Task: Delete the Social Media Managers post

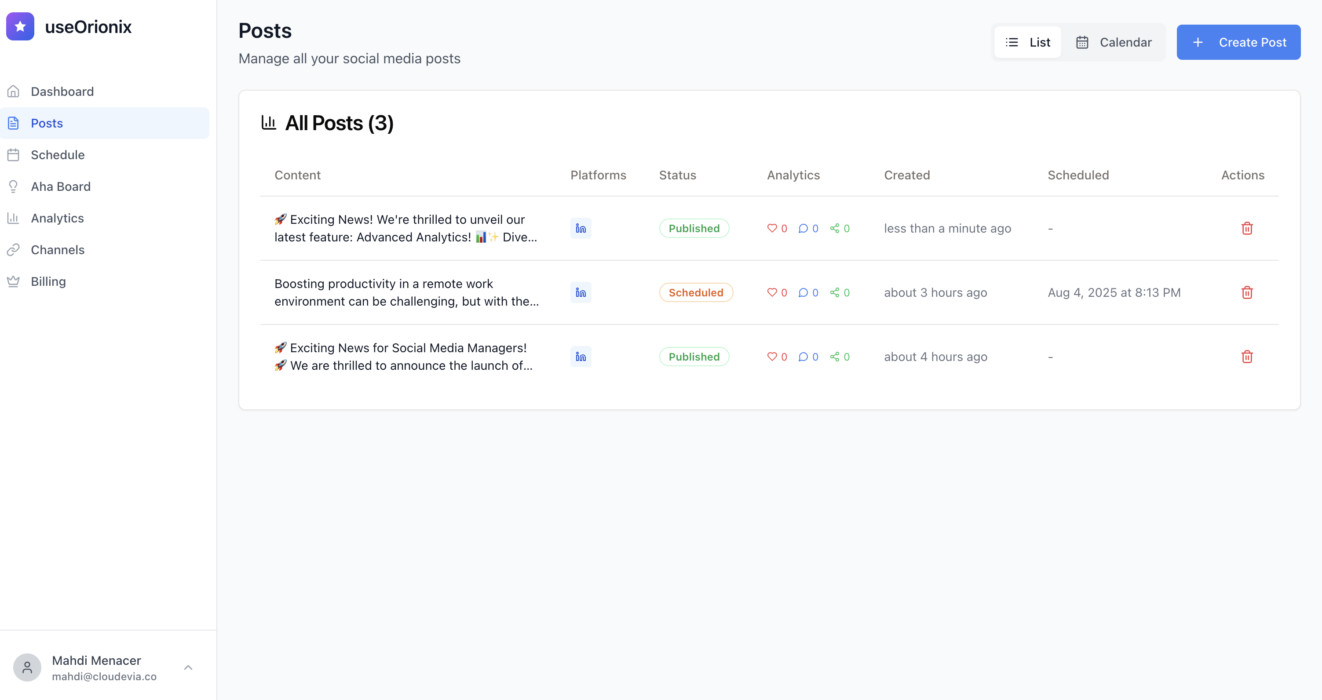Action: [1246, 357]
